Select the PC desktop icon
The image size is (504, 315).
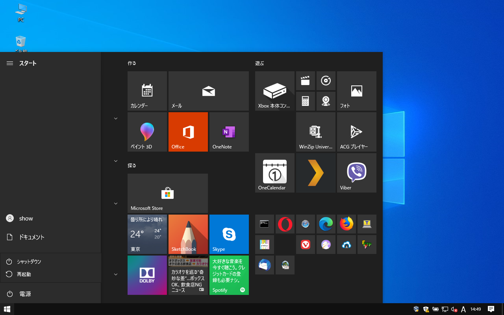click(21, 13)
